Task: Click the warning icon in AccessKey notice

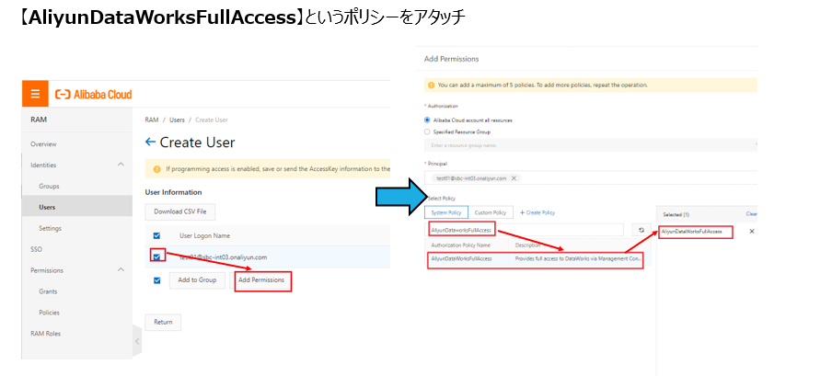Action: coord(156,169)
